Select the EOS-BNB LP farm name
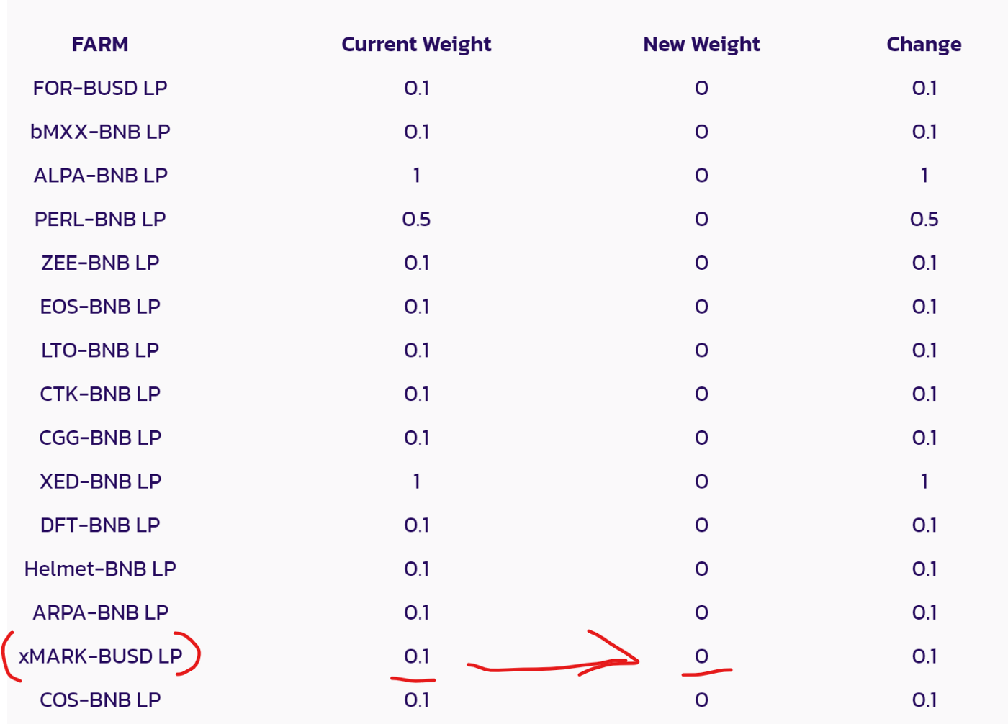 pyautogui.click(x=100, y=307)
